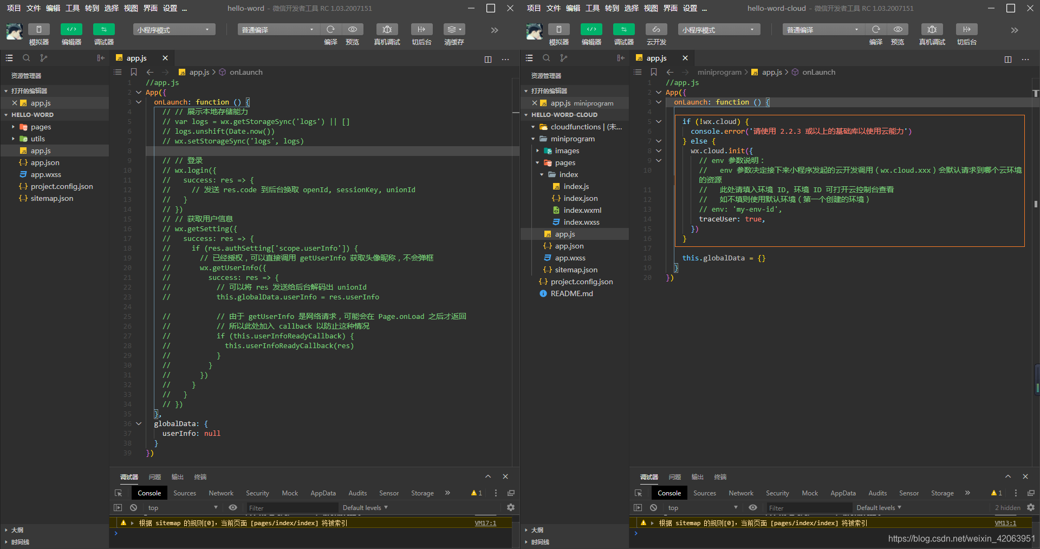Open 云开发 cloud icon in hello-word-cloud toolbar
The image size is (1040, 549).
pyautogui.click(x=656, y=29)
